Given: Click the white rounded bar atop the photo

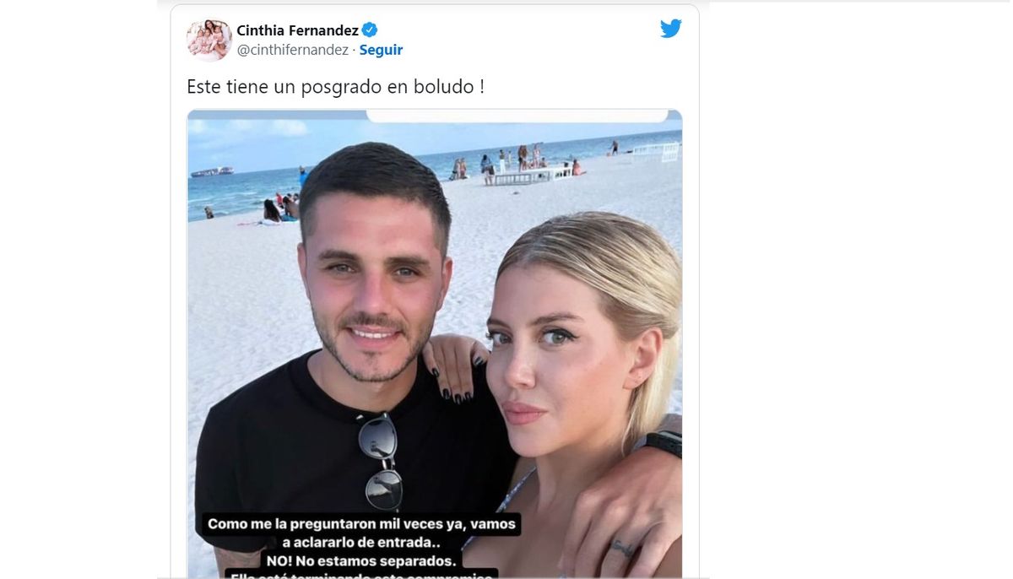Looking at the screenshot, I should [x=517, y=115].
